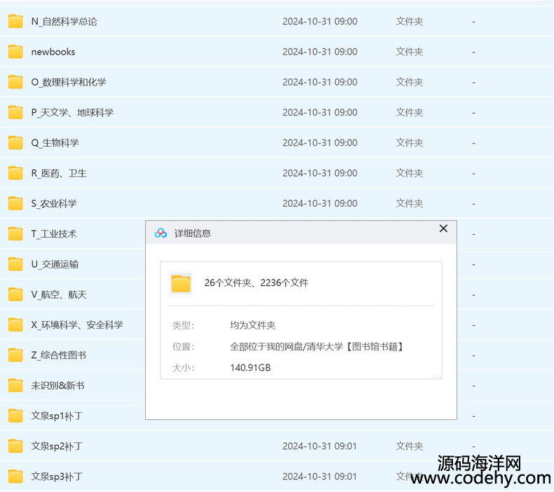
Task: Click the 类型: label in dialog
Action: coord(183,326)
